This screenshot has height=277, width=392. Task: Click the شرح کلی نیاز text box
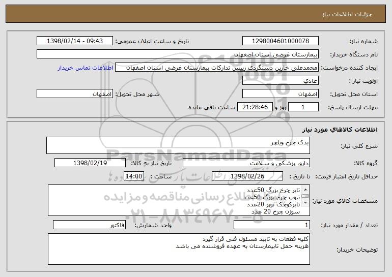[178, 145]
